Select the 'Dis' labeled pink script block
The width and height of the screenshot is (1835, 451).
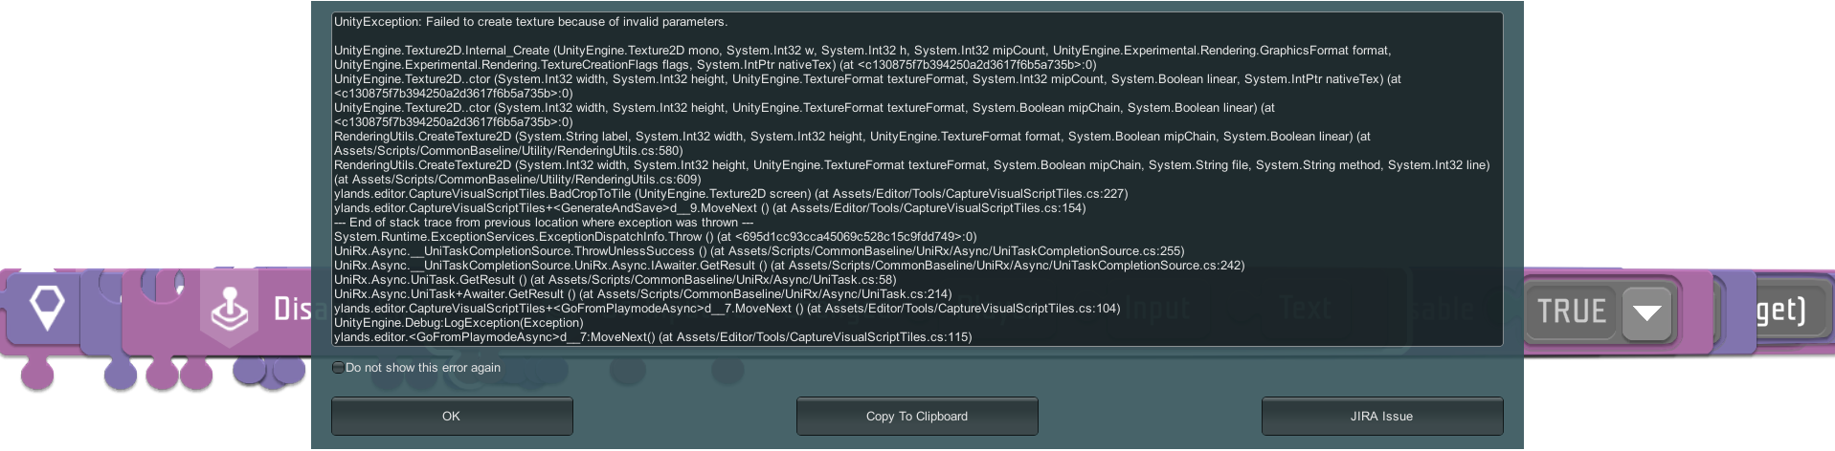pyautogui.click(x=287, y=310)
